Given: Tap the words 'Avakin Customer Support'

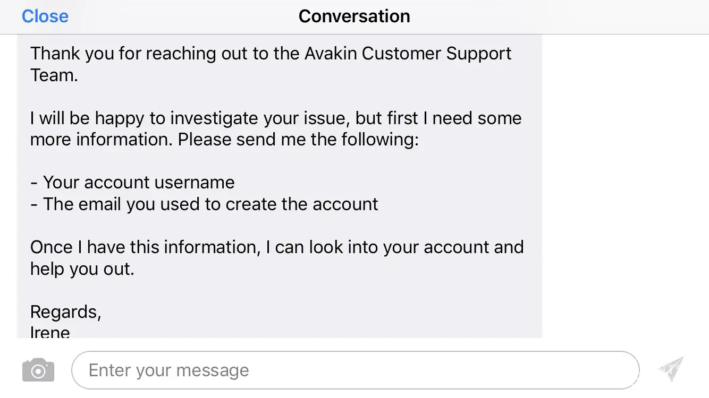Looking at the screenshot, I should [408, 54].
